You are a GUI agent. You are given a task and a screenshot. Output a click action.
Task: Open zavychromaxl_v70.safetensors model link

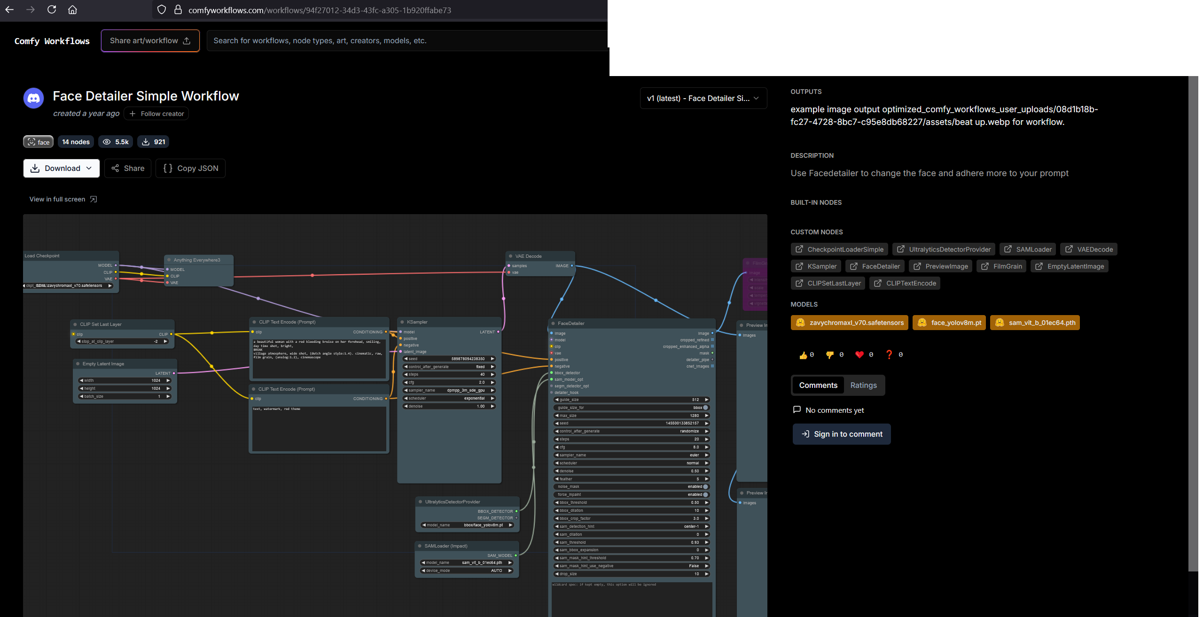pos(849,323)
